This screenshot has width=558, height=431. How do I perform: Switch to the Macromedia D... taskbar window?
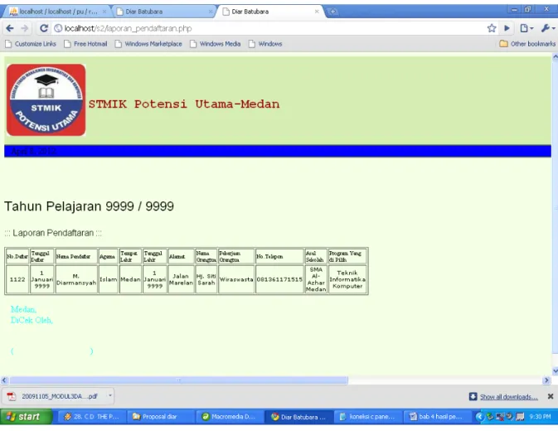pyautogui.click(x=229, y=417)
